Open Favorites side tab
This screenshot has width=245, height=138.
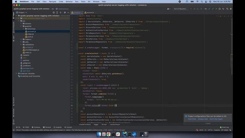click(x=14, y=113)
